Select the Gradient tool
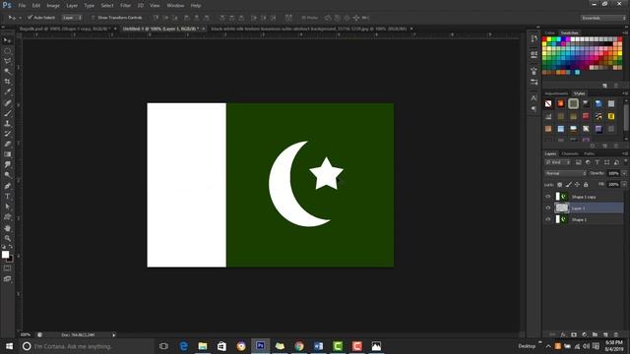The image size is (630, 354). click(x=7, y=154)
